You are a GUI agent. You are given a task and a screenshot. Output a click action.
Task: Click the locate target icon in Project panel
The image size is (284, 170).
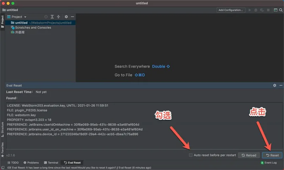point(46,17)
